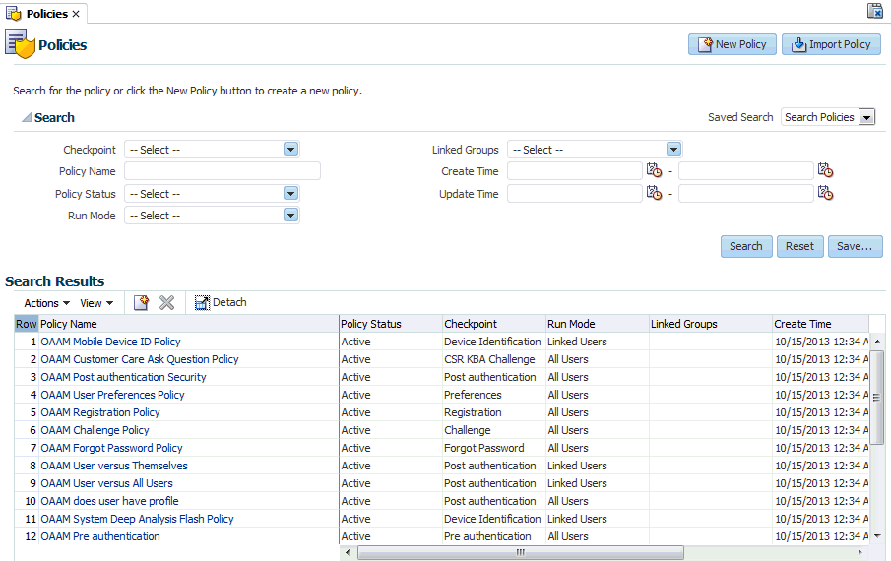Screen dimensions: 891x561
Task: Sort by Create Time column header
Action: [820, 324]
